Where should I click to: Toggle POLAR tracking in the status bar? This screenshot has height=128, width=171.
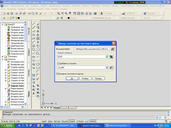(x=64, y=121)
